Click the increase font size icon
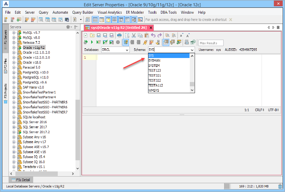 click(x=188, y=35)
